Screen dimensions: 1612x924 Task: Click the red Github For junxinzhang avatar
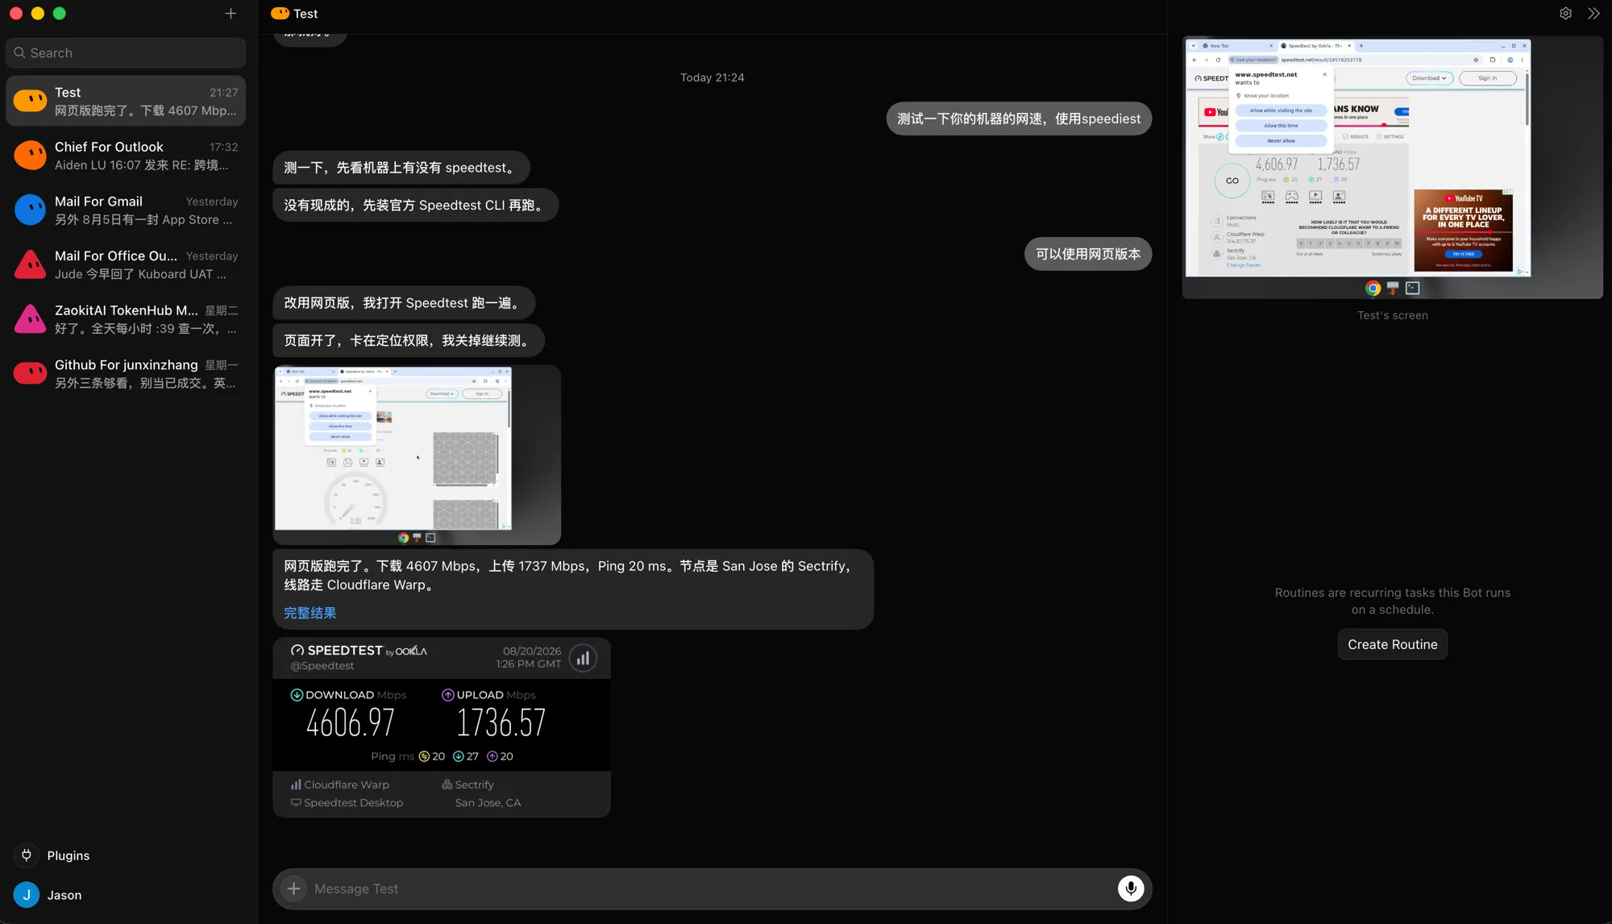pyautogui.click(x=30, y=373)
